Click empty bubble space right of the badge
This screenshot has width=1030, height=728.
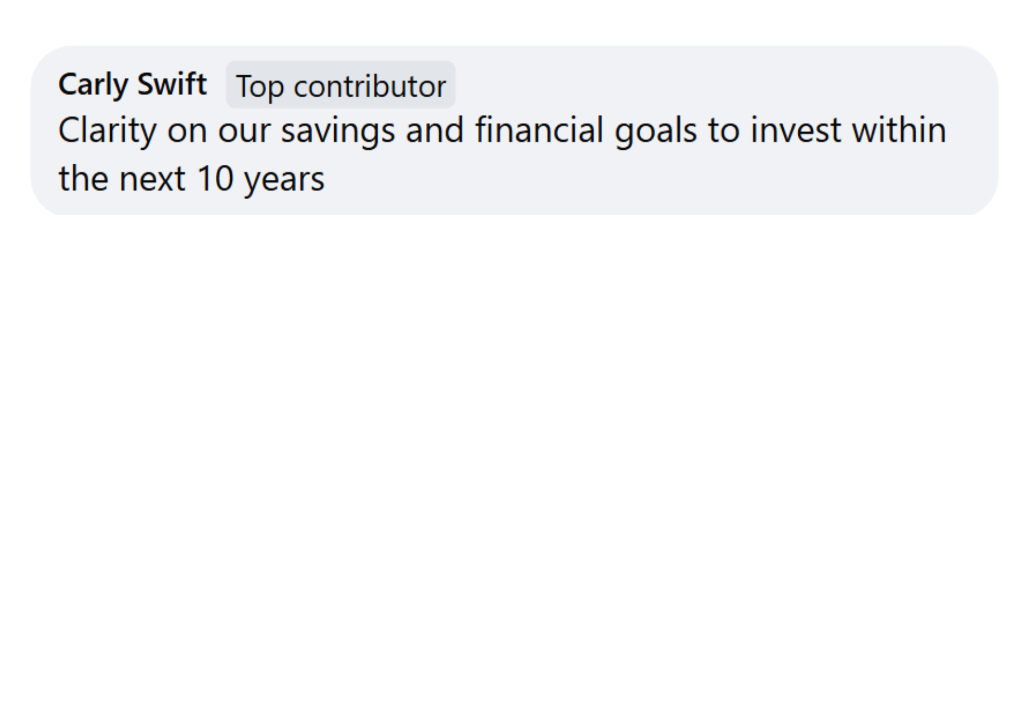pyautogui.click(x=721, y=85)
